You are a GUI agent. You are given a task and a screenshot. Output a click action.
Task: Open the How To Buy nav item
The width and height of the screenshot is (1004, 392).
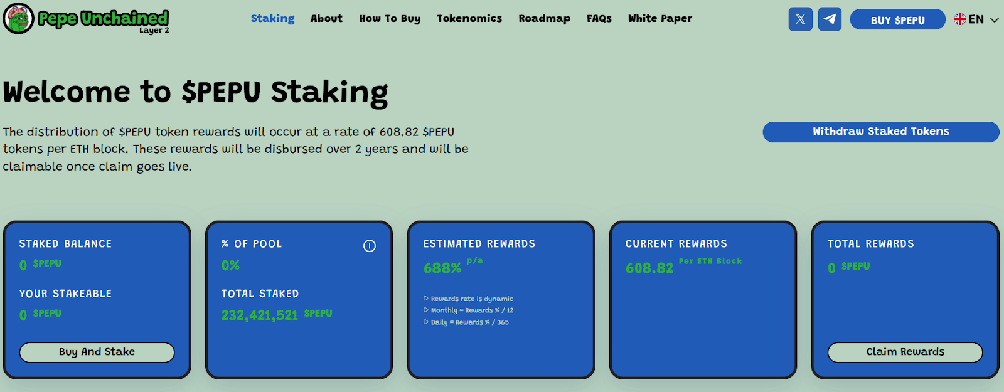pos(390,19)
